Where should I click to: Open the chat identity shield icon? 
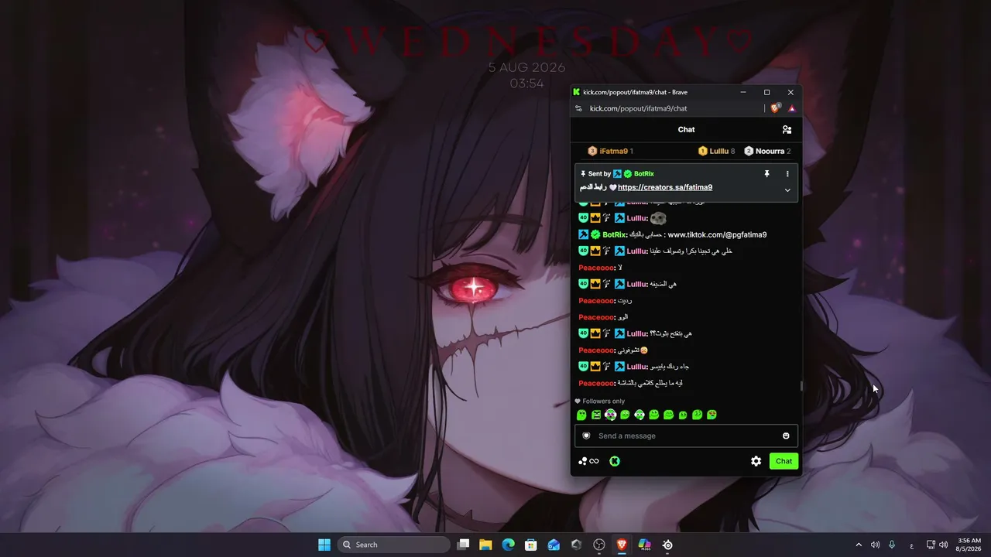(x=586, y=436)
